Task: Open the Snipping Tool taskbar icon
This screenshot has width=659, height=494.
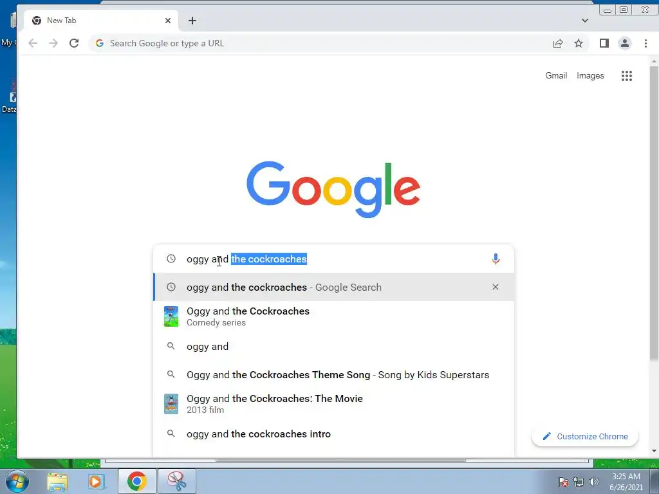Action: [x=177, y=481]
